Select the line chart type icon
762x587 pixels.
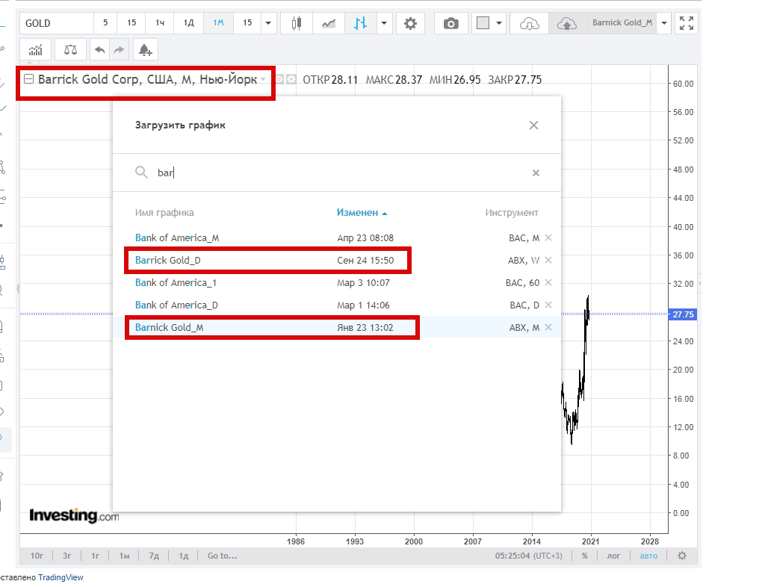pos(329,23)
